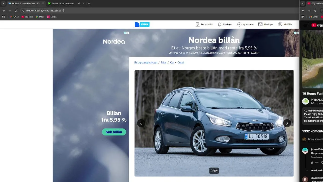Open the YouTube bookmark
The height and width of the screenshot is (182, 323).
[x=27, y=17]
